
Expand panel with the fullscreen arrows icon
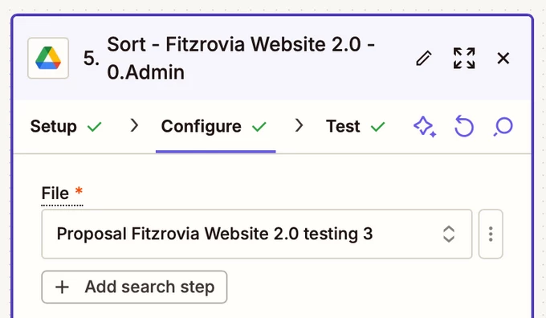point(464,58)
